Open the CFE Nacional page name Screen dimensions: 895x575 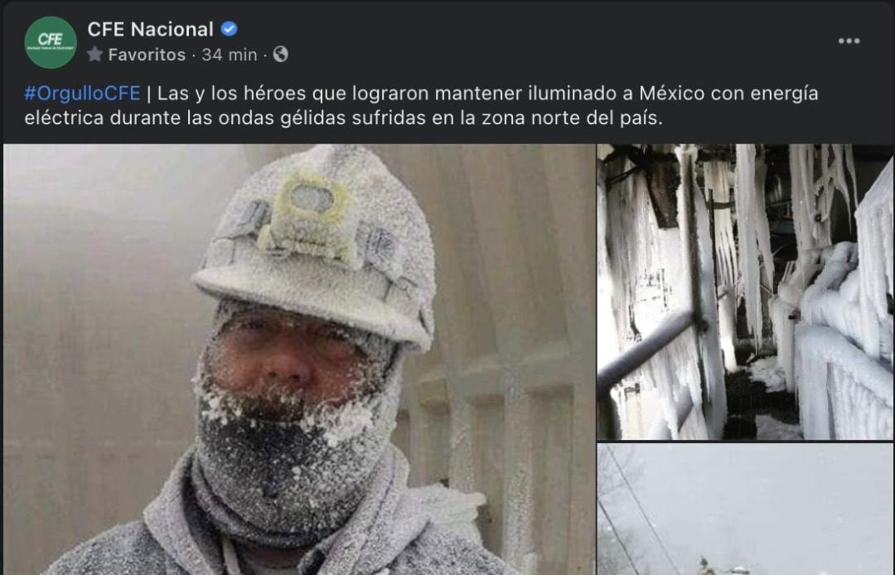click(x=150, y=29)
